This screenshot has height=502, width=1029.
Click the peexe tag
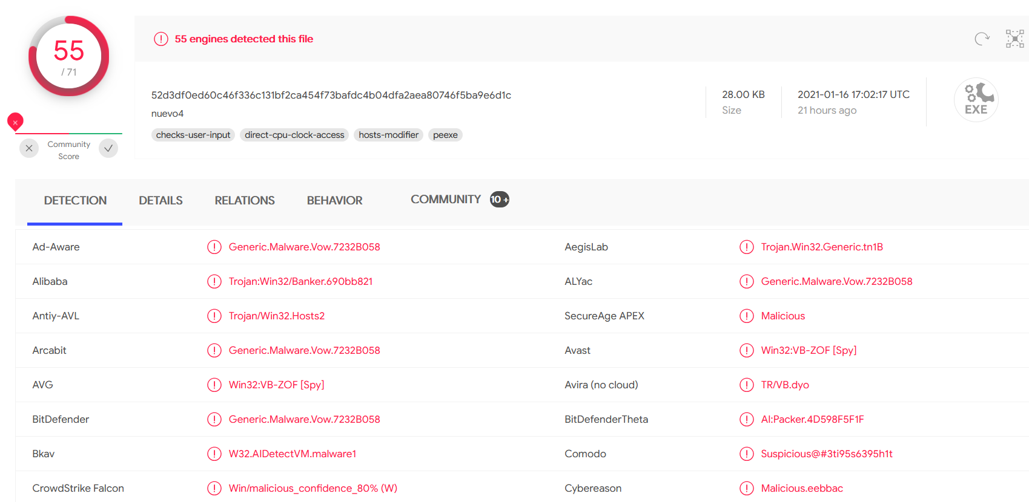[x=445, y=135]
